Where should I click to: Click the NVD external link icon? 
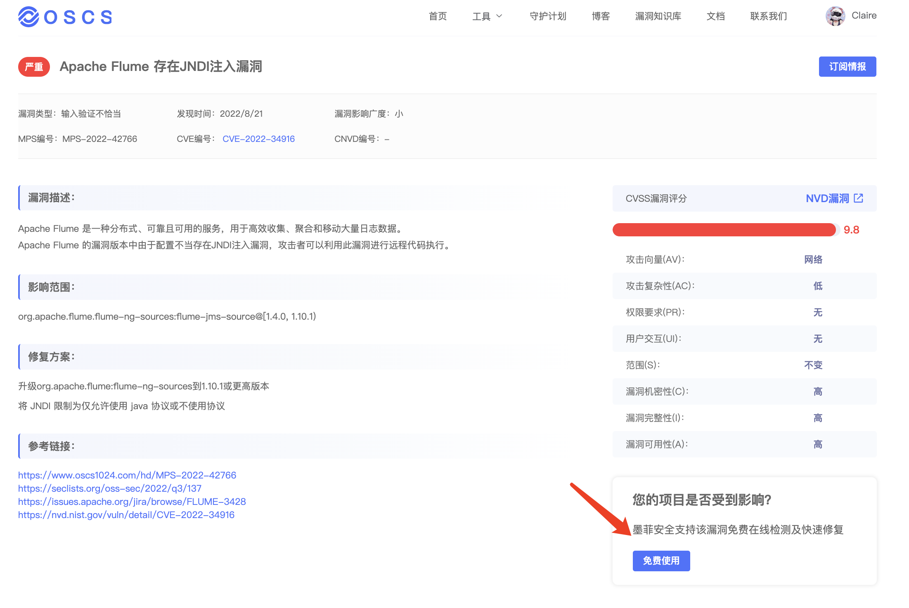click(x=859, y=198)
